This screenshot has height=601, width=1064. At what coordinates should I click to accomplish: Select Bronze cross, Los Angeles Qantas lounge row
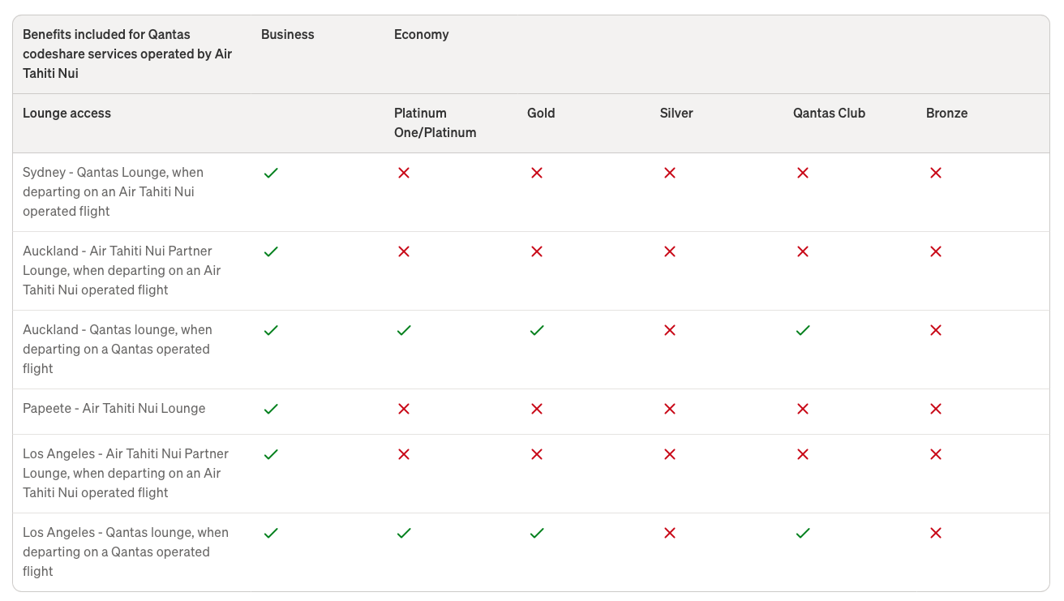(x=936, y=533)
